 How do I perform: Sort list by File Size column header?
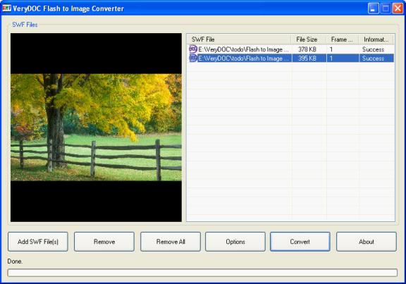pyautogui.click(x=308, y=39)
